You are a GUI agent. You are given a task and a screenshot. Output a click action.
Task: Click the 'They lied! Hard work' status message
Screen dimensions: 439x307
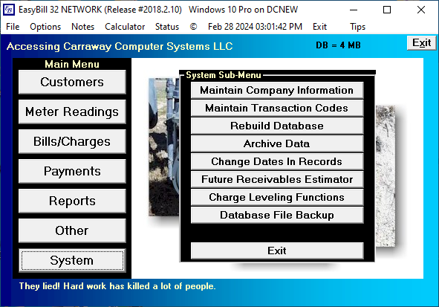tap(117, 286)
